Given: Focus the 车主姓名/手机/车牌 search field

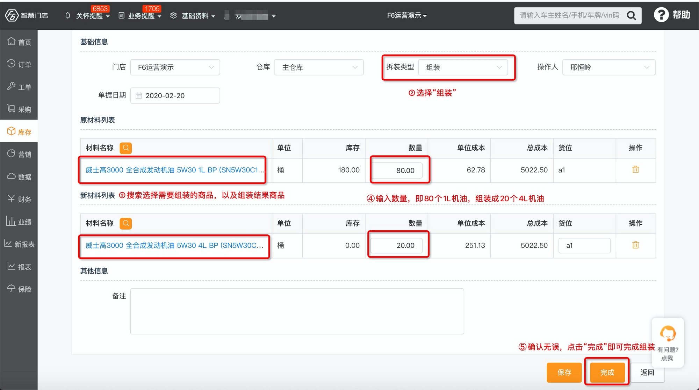Looking at the screenshot, I should pos(570,15).
